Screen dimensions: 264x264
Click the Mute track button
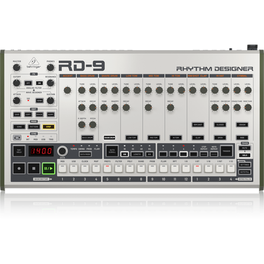pos(245,148)
